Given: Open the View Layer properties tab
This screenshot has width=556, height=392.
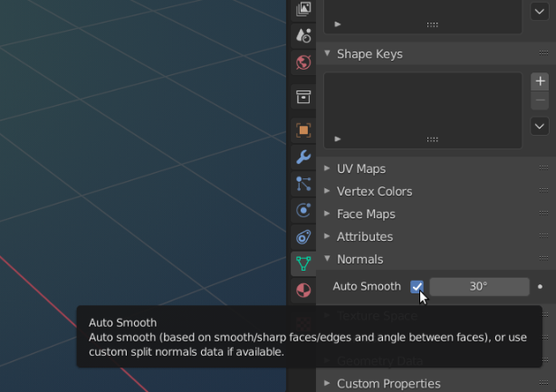Looking at the screenshot, I should [x=303, y=9].
